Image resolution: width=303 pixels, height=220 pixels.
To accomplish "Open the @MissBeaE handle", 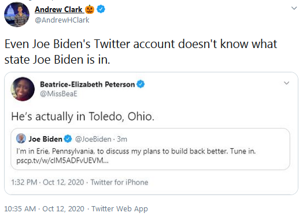I will [x=58, y=94].
